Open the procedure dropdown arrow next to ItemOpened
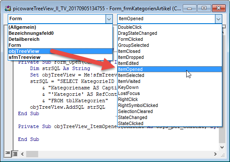Screen dimensions: 230x162 point(218,19)
